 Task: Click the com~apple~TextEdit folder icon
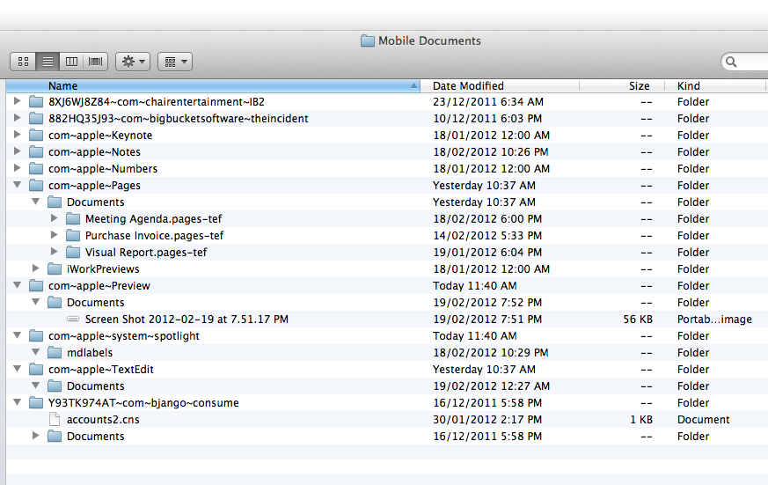click(x=36, y=370)
